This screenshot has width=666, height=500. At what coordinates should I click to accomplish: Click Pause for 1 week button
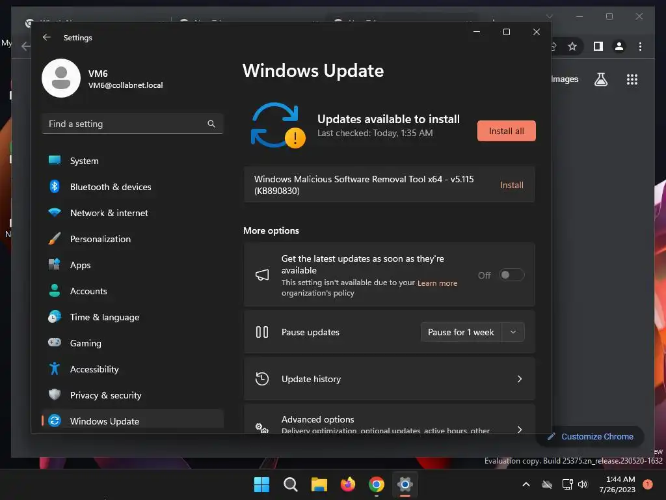tap(461, 332)
